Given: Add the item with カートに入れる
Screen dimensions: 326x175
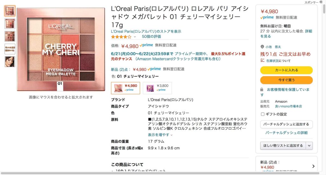Looking at the screenshot, I should pos(286,70).
